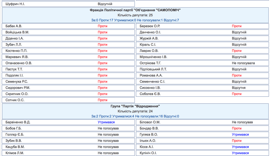The image size is (270, 156).
Task: Select the "Проти" vote of Бондар В.В.
Action: click(237, 128)
